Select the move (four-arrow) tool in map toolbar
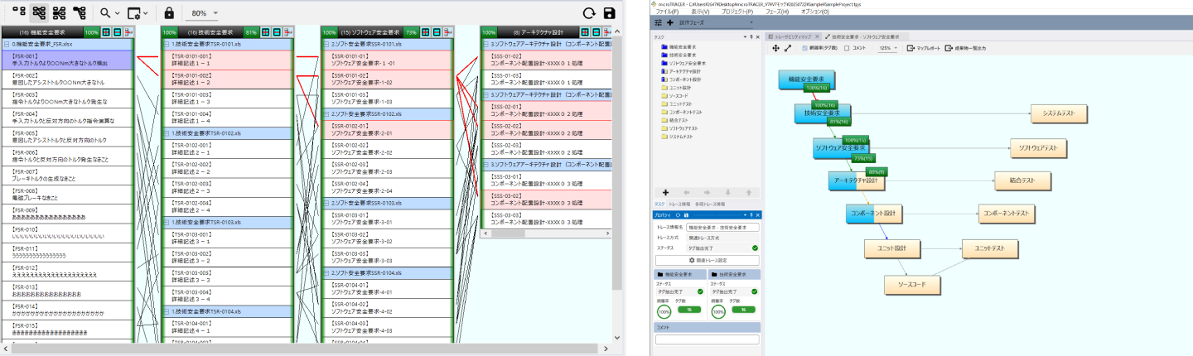Screen dimensions: 1193x356 pos(775,49)
